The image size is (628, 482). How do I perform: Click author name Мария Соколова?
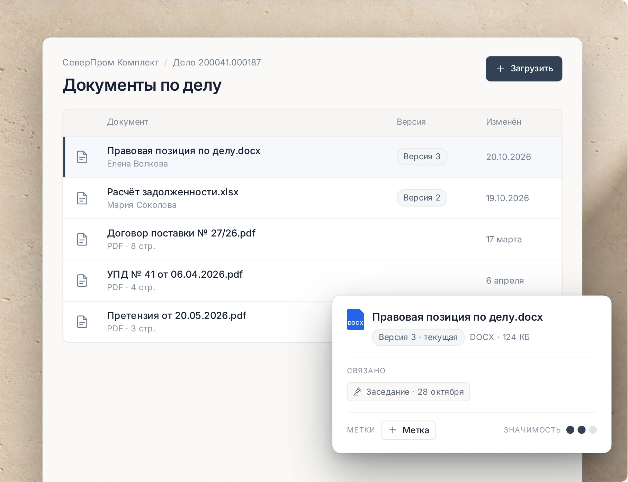pos(142,205)
